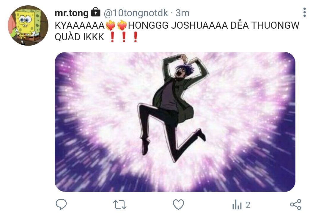Click the view count number 2

tap(248, 205)
